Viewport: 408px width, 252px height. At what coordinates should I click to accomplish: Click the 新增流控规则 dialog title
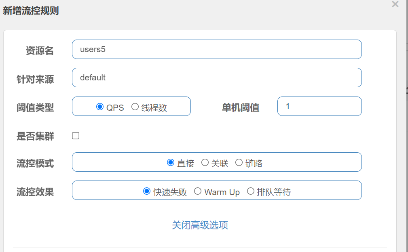[x=31, y=11]
